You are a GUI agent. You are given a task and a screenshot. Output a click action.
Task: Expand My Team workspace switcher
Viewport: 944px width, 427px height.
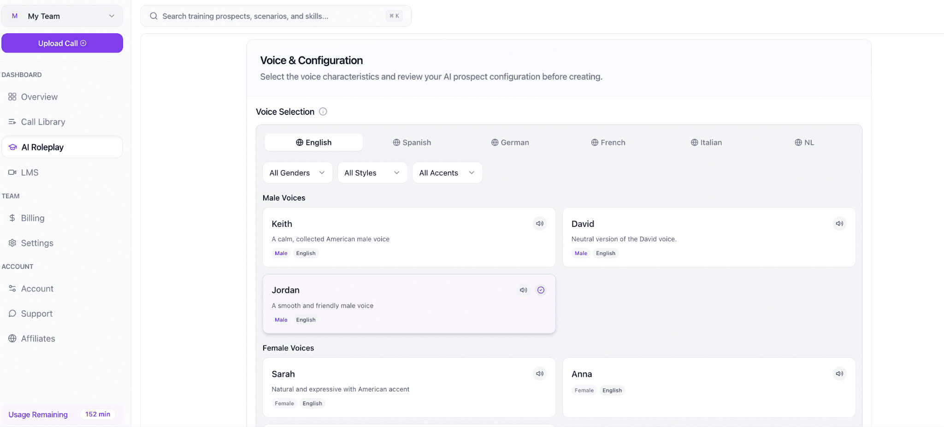pos(62,16)
